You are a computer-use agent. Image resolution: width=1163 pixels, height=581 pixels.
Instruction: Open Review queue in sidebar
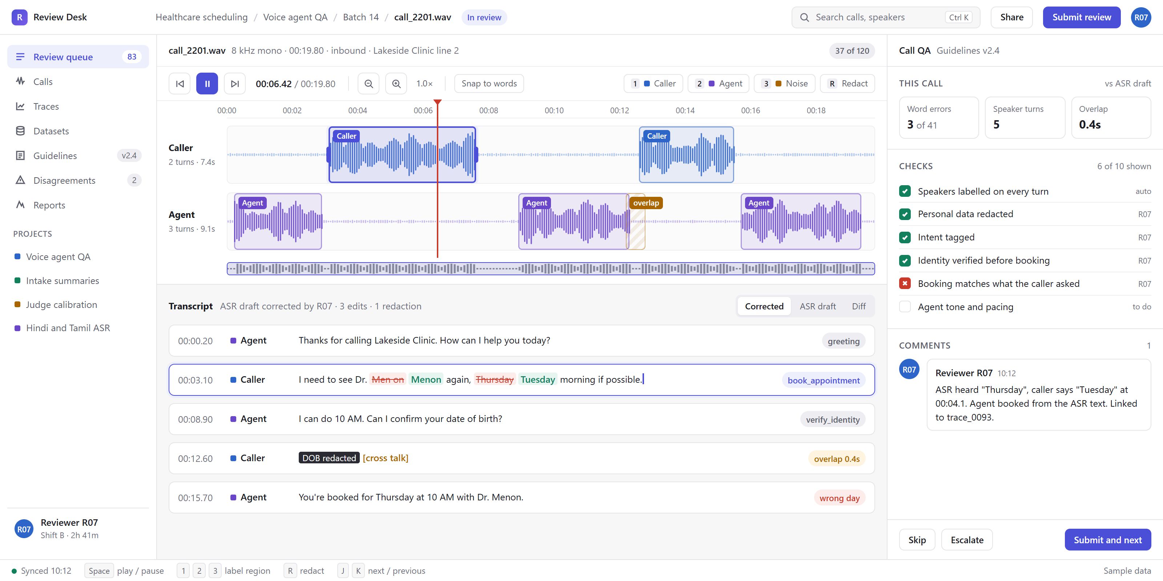coord(78,57)
